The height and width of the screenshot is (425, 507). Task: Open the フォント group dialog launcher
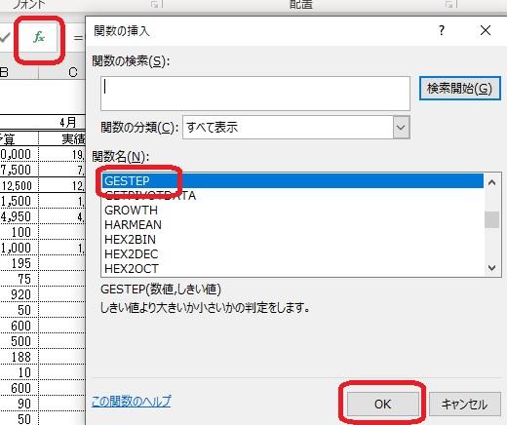(155, 4)
